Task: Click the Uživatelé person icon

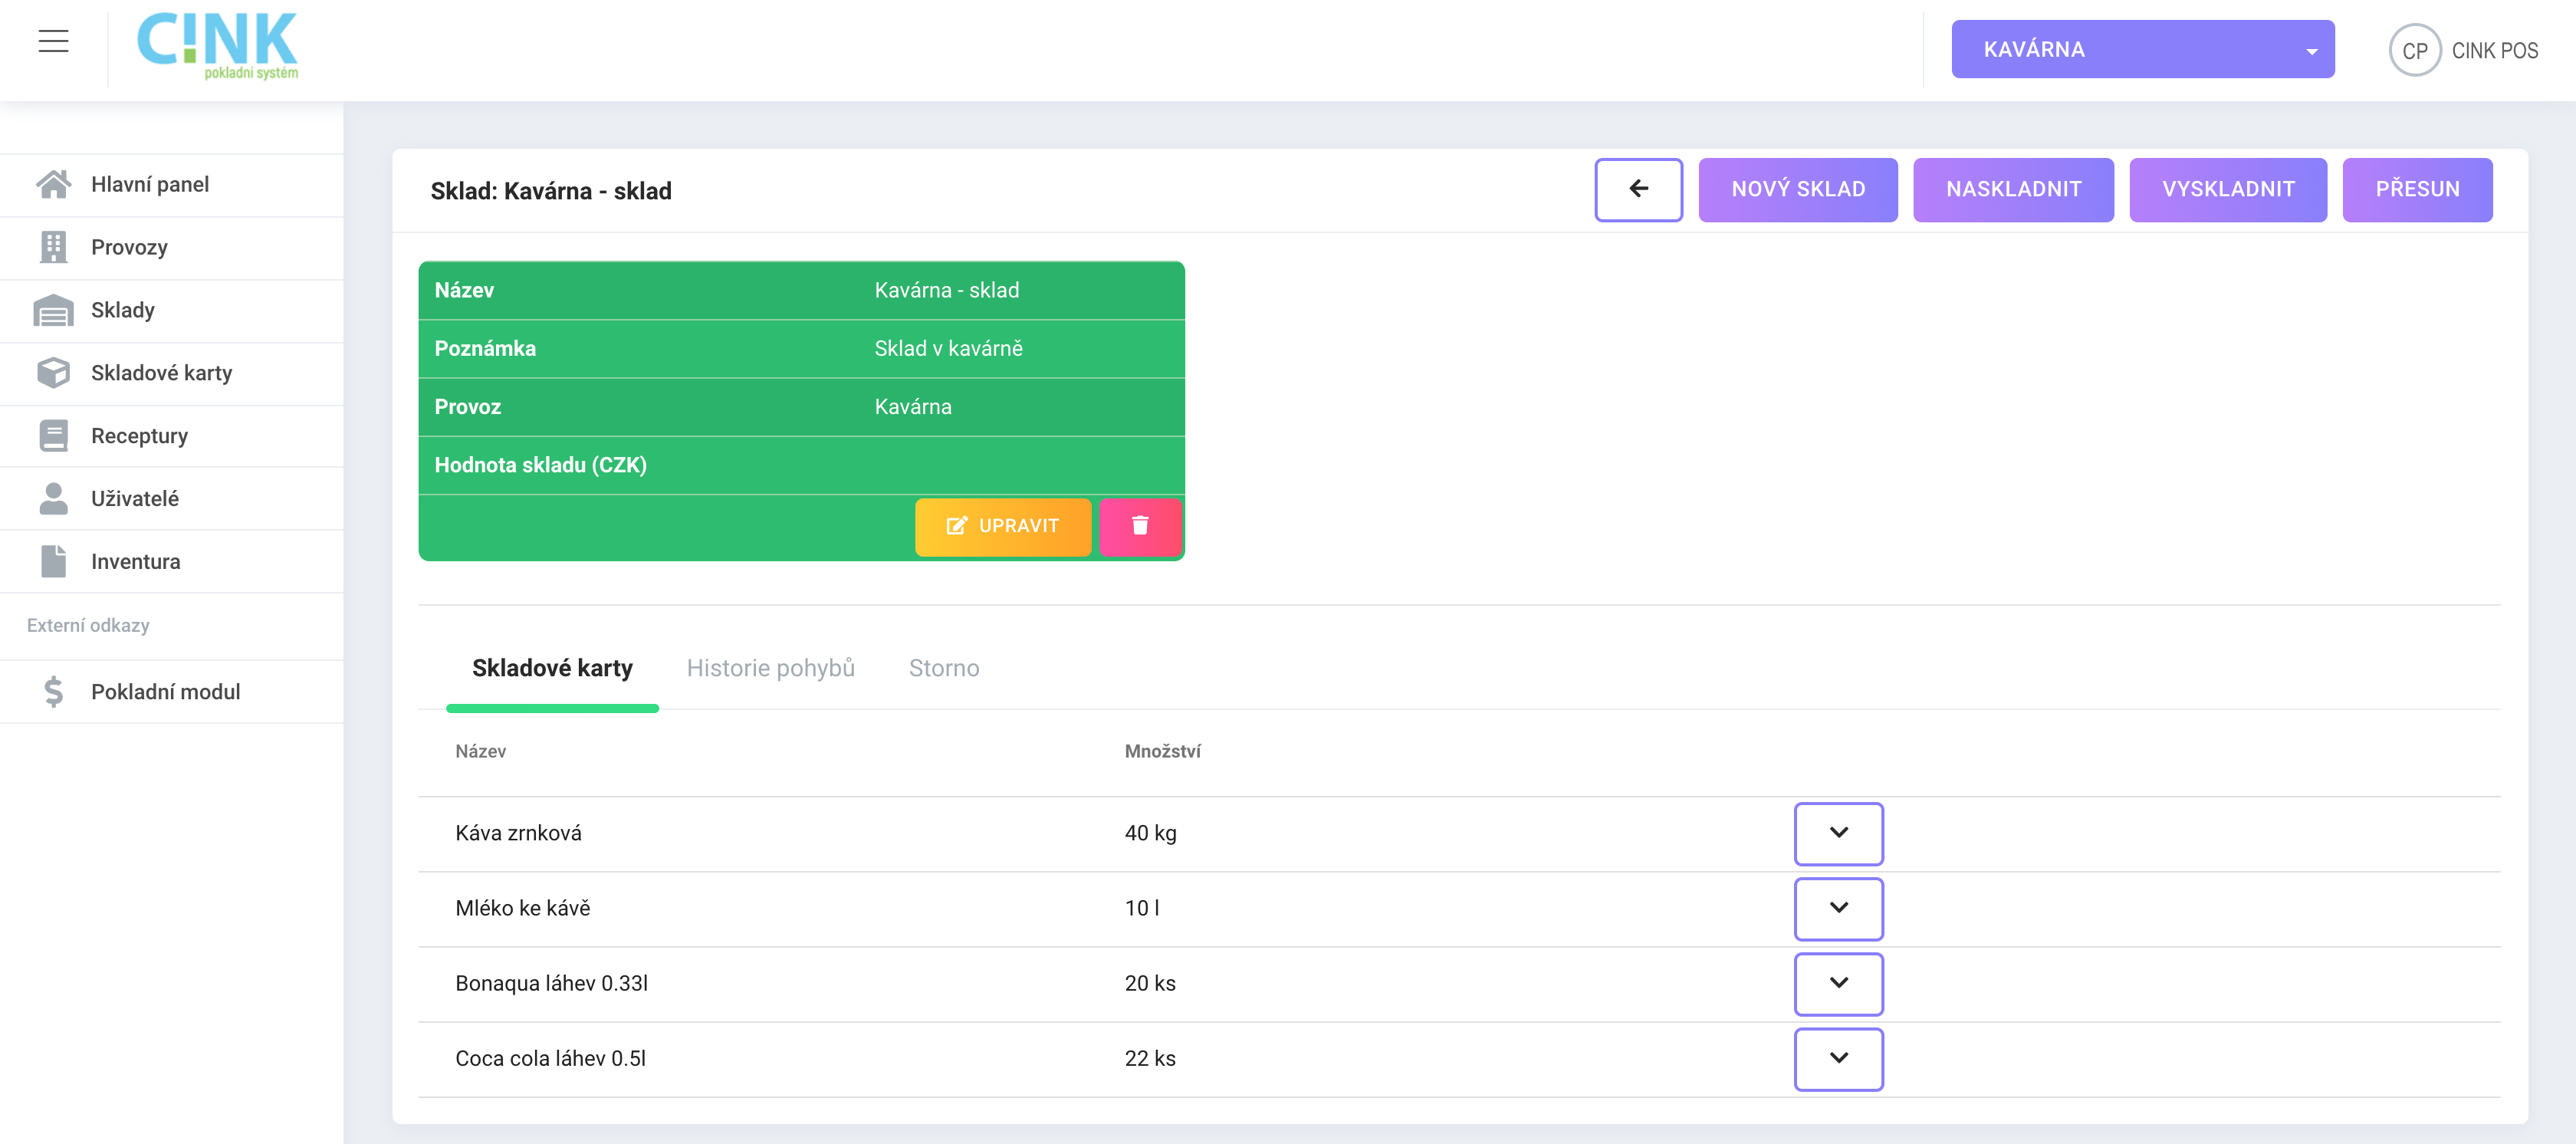Action: click(x=53, y=498)
